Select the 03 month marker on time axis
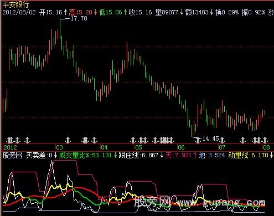Screen dimensions: 274x216 pos(60,147)
